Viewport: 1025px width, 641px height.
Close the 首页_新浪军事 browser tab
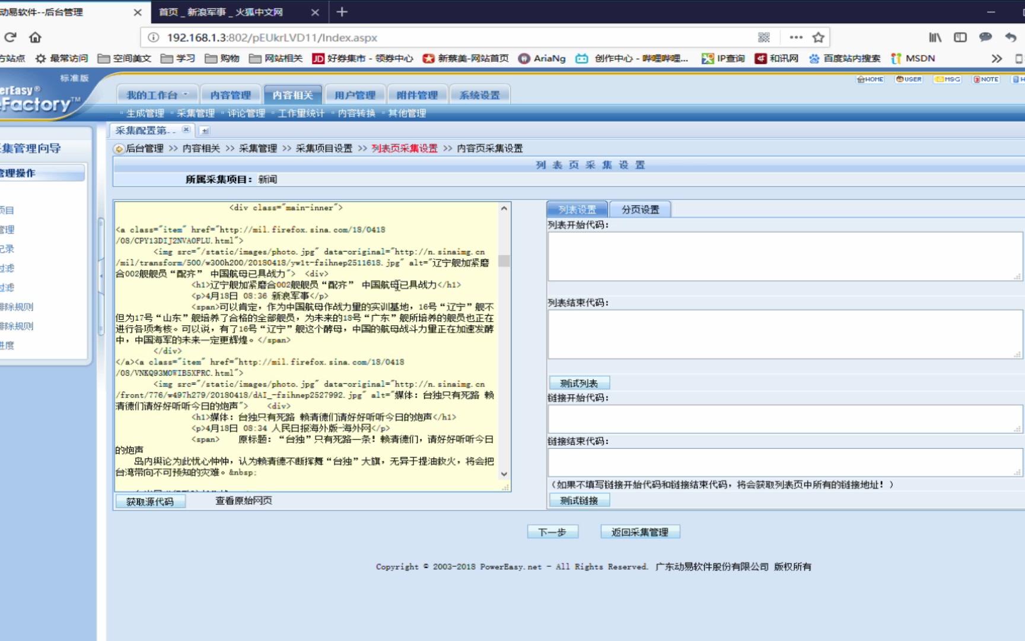point(315,12)
